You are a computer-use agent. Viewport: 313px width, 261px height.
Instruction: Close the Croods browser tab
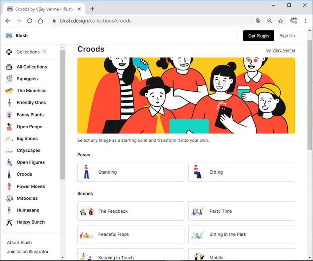[x=79, y=9]
